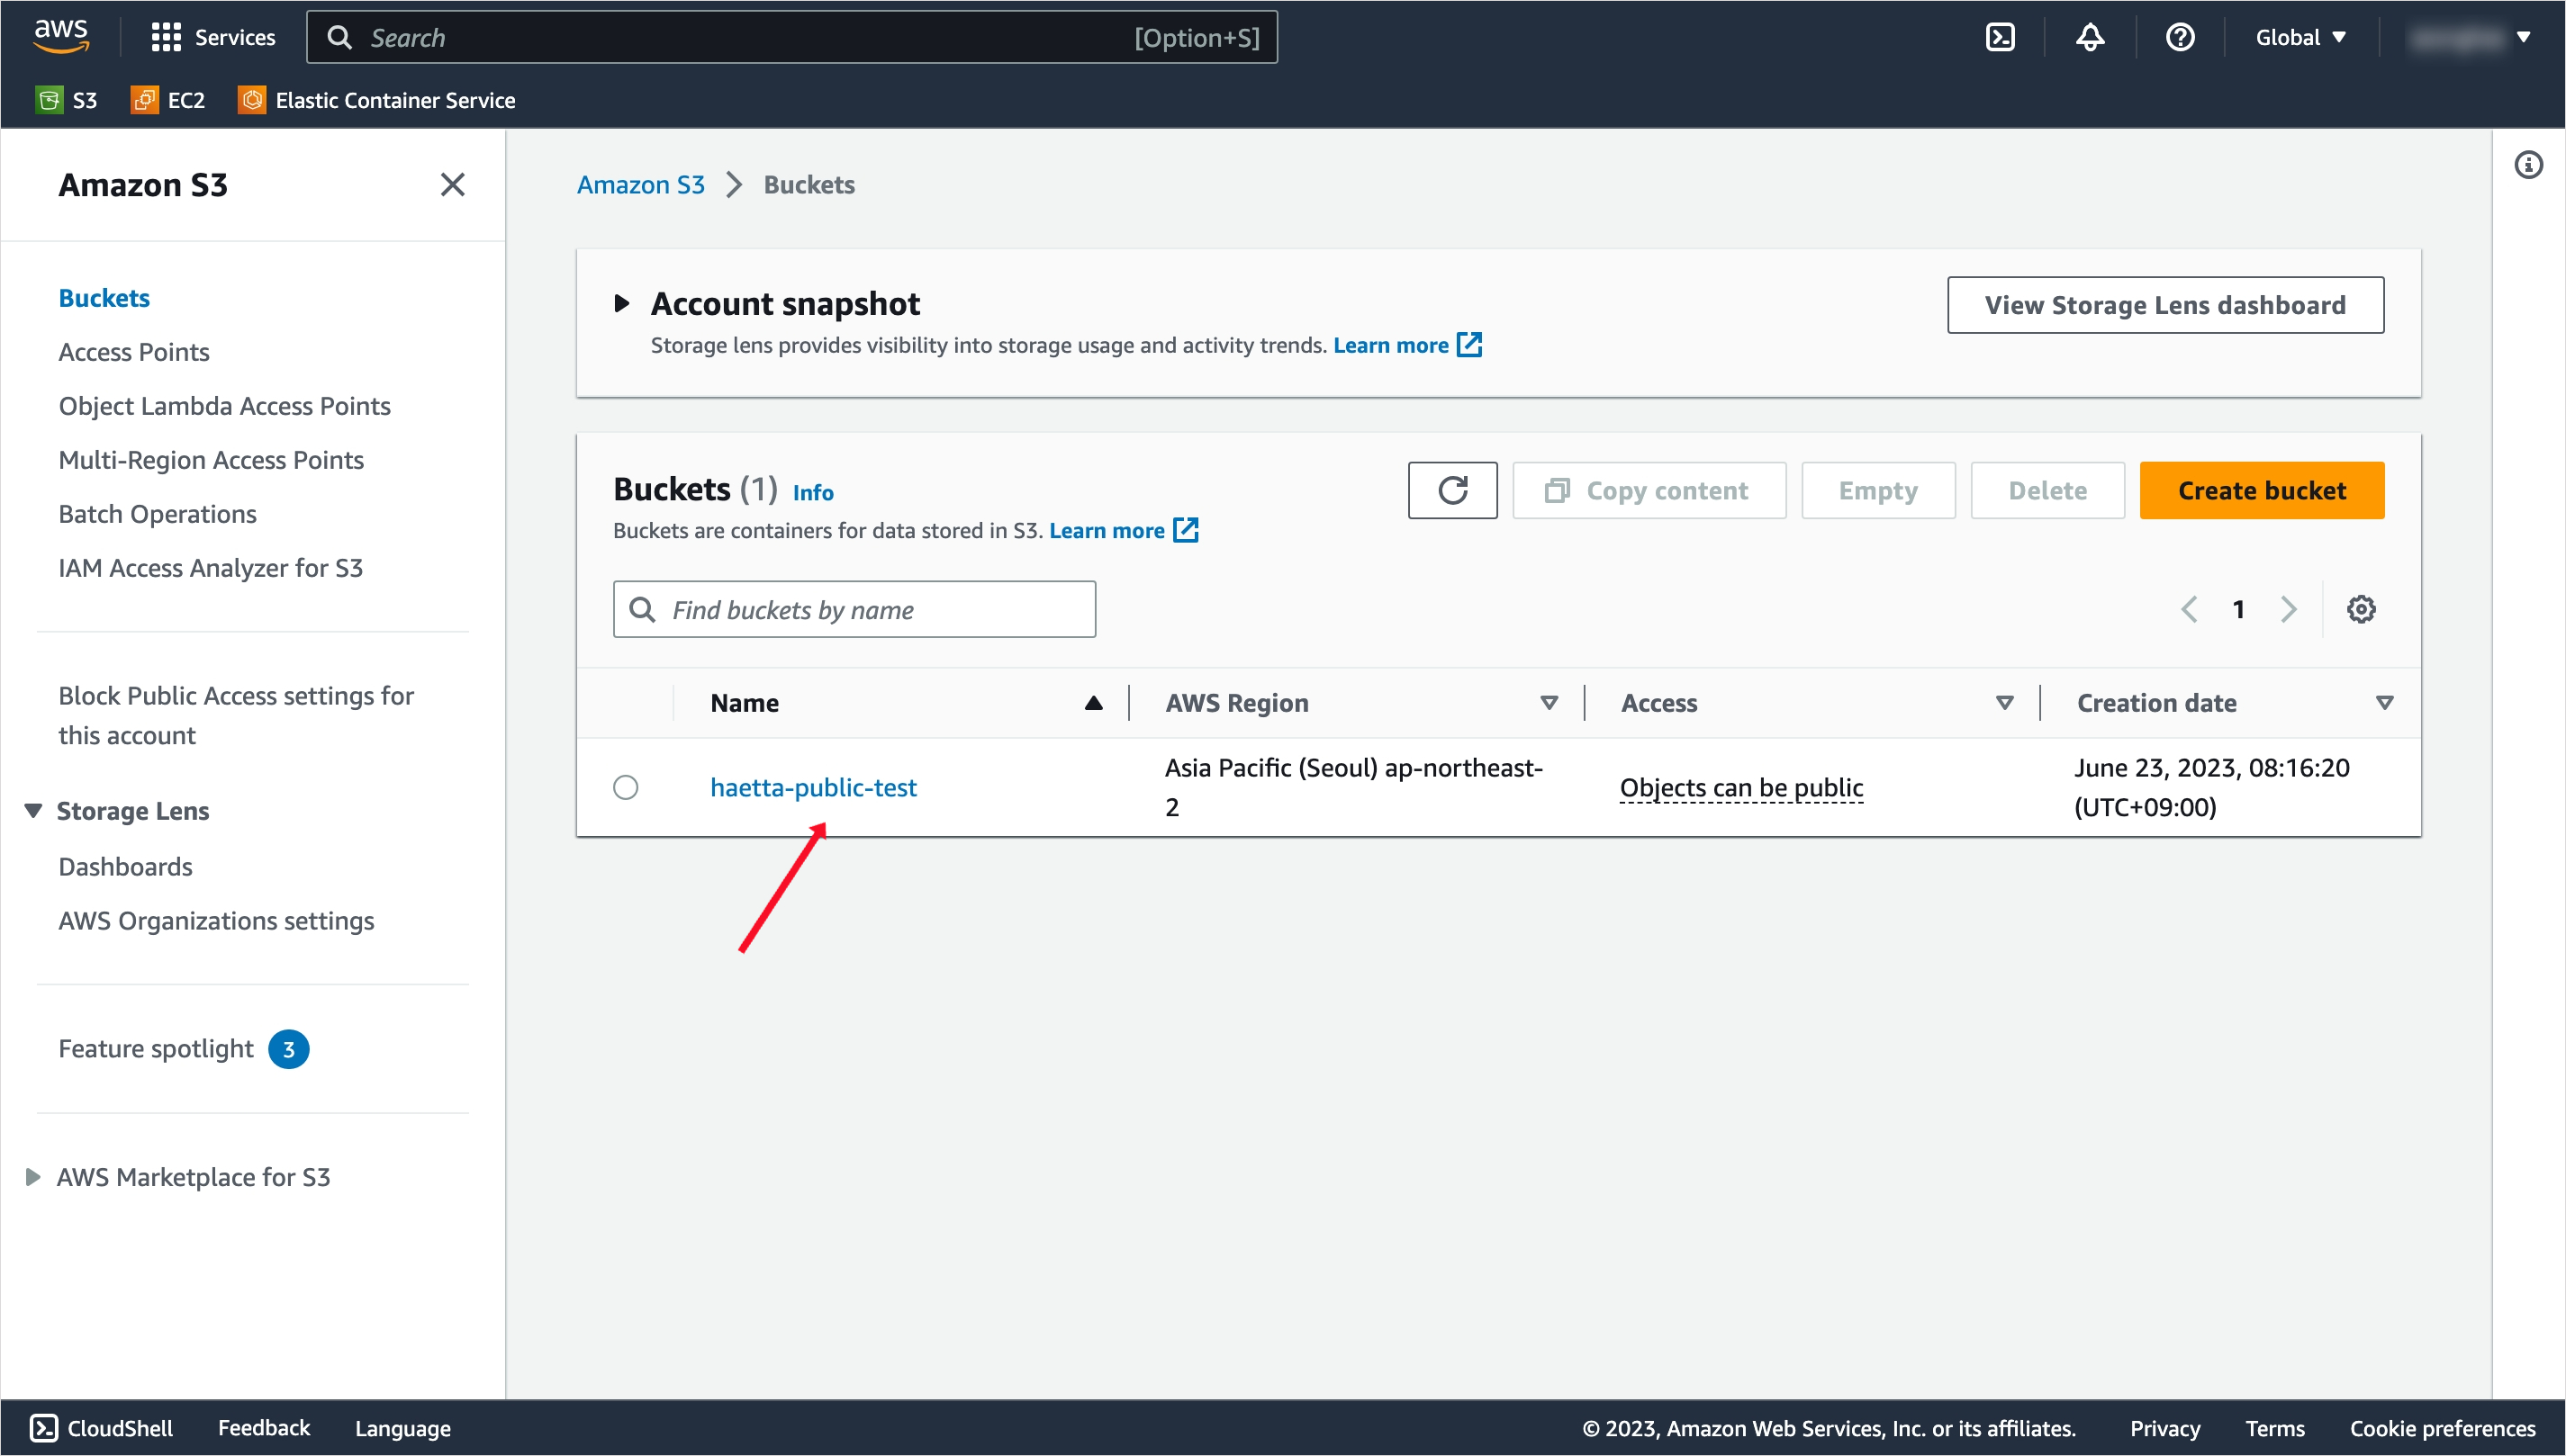
Task: Refresh the buckets list
Action: pyautogui.click(x=1451, y=490)
